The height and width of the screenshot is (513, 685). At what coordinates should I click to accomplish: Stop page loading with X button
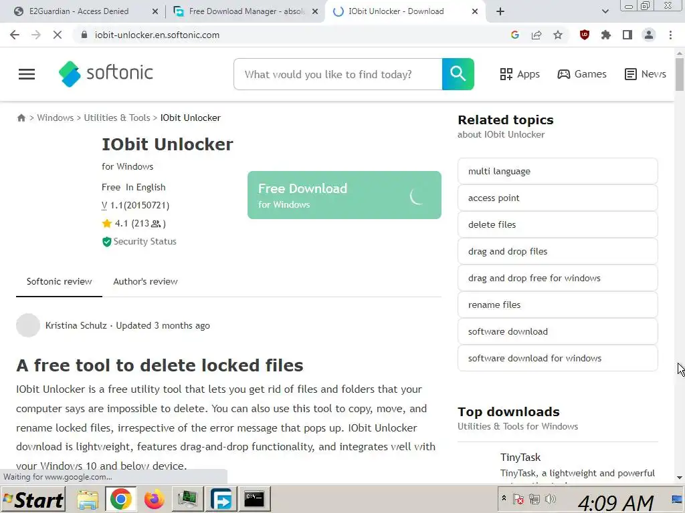[x=58, y=35]
